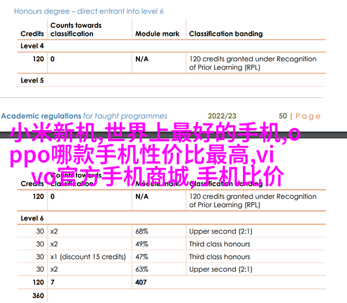Select the '63%' module mark cell

[x=142, y=269]
